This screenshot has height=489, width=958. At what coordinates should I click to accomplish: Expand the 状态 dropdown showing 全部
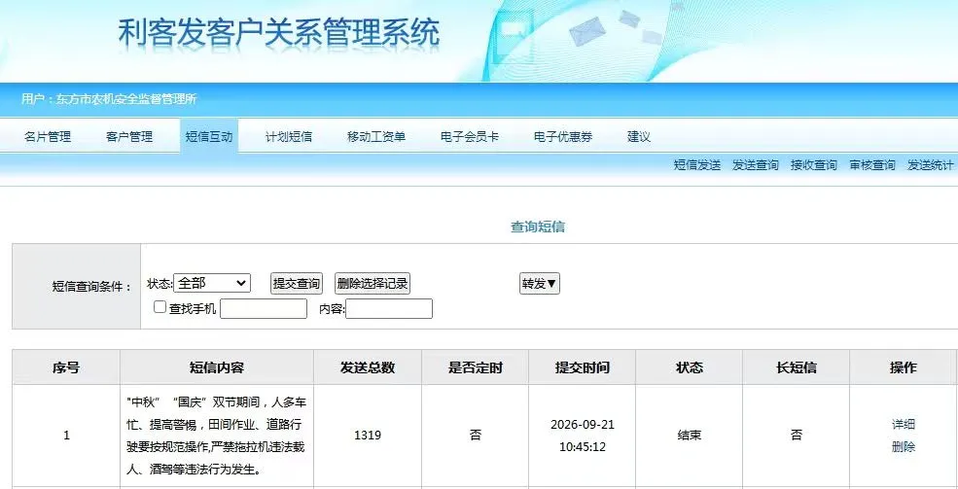tap(212, 283)
